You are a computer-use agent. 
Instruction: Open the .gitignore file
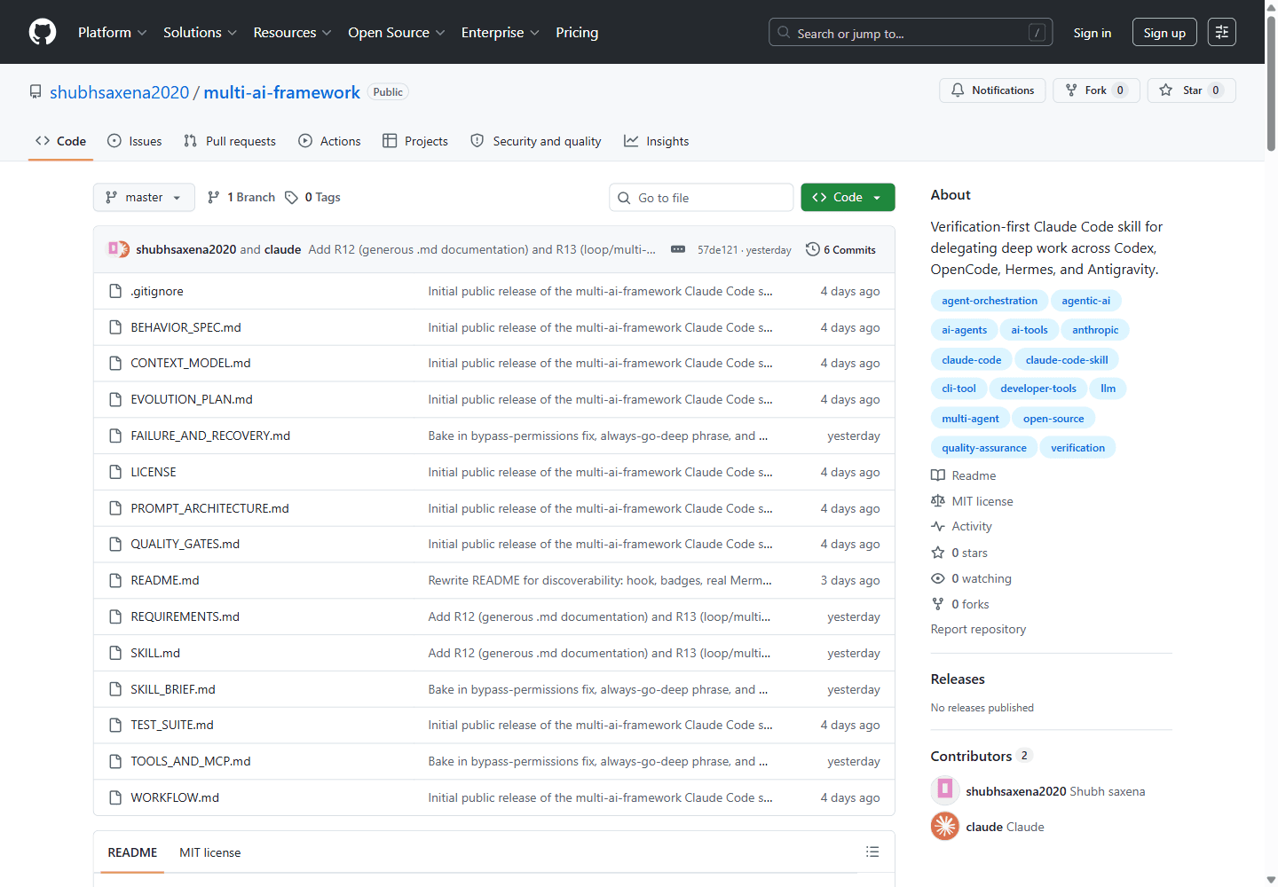[x=157, y=291]
